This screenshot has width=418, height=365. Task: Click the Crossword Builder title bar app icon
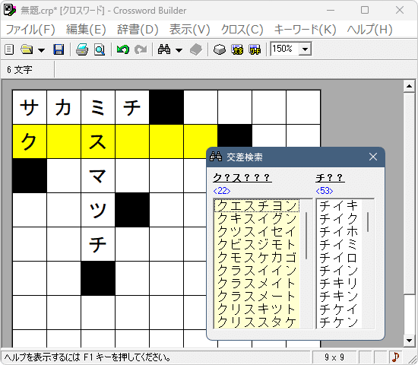coord(10,10)
